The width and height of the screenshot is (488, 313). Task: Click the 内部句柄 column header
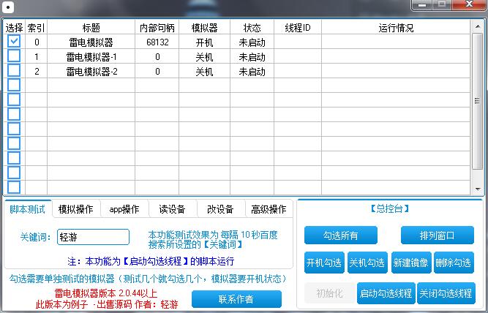click(x=157, y=28)
